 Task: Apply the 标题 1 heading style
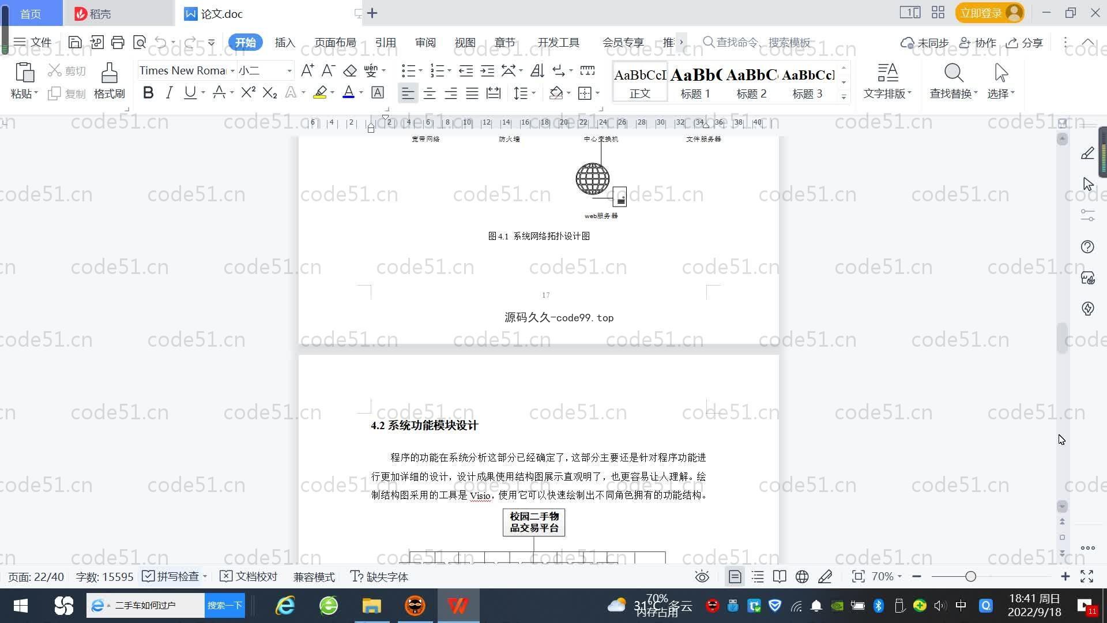[x=695, y=82]
